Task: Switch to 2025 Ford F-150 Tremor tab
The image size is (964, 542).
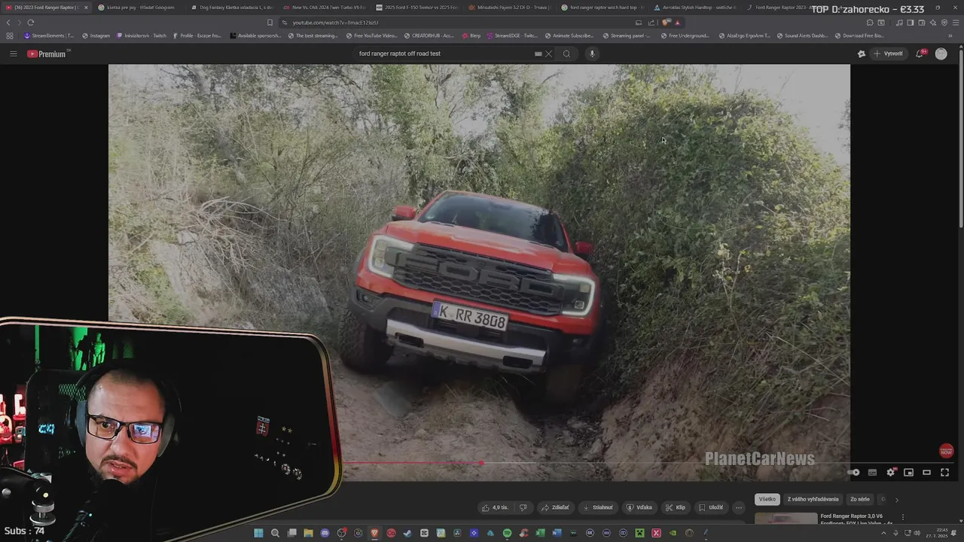Action: (416, 8)
